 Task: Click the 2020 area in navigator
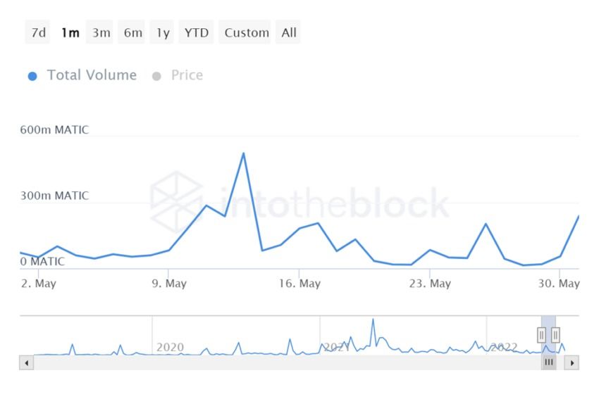coord(170,346)
